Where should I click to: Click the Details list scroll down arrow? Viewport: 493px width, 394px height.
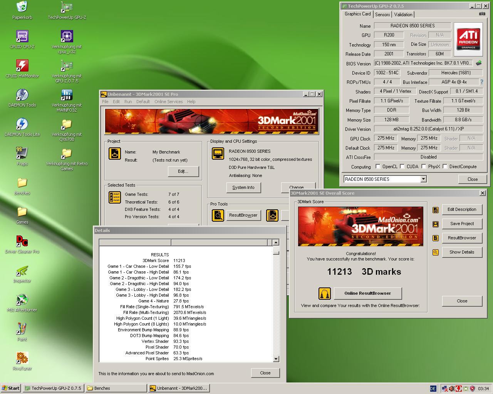[276, 359]
